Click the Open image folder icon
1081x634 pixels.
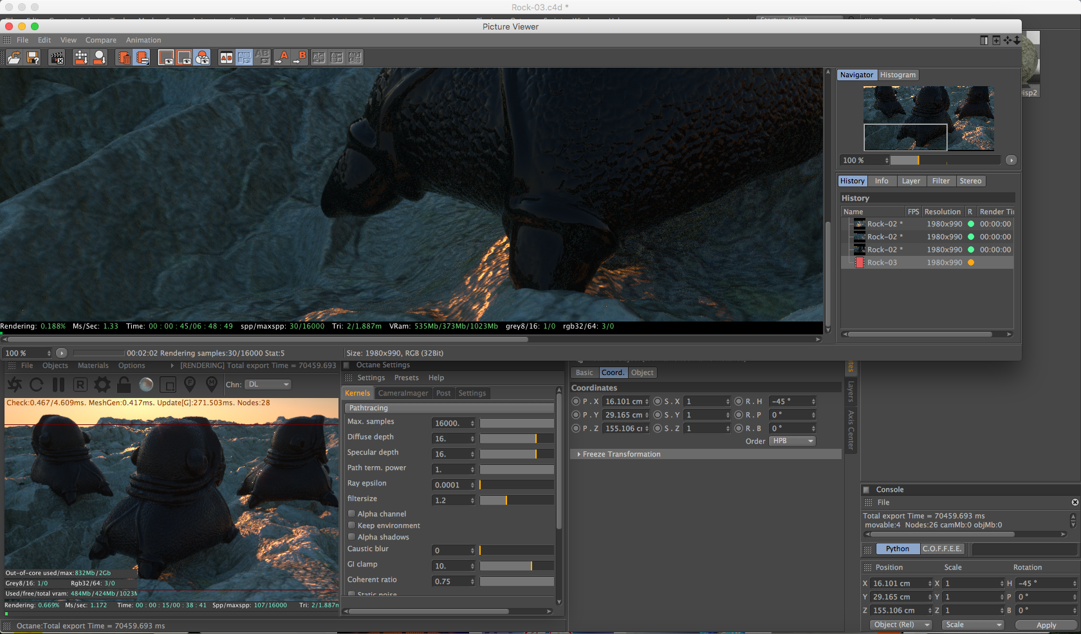click(14, 58)
